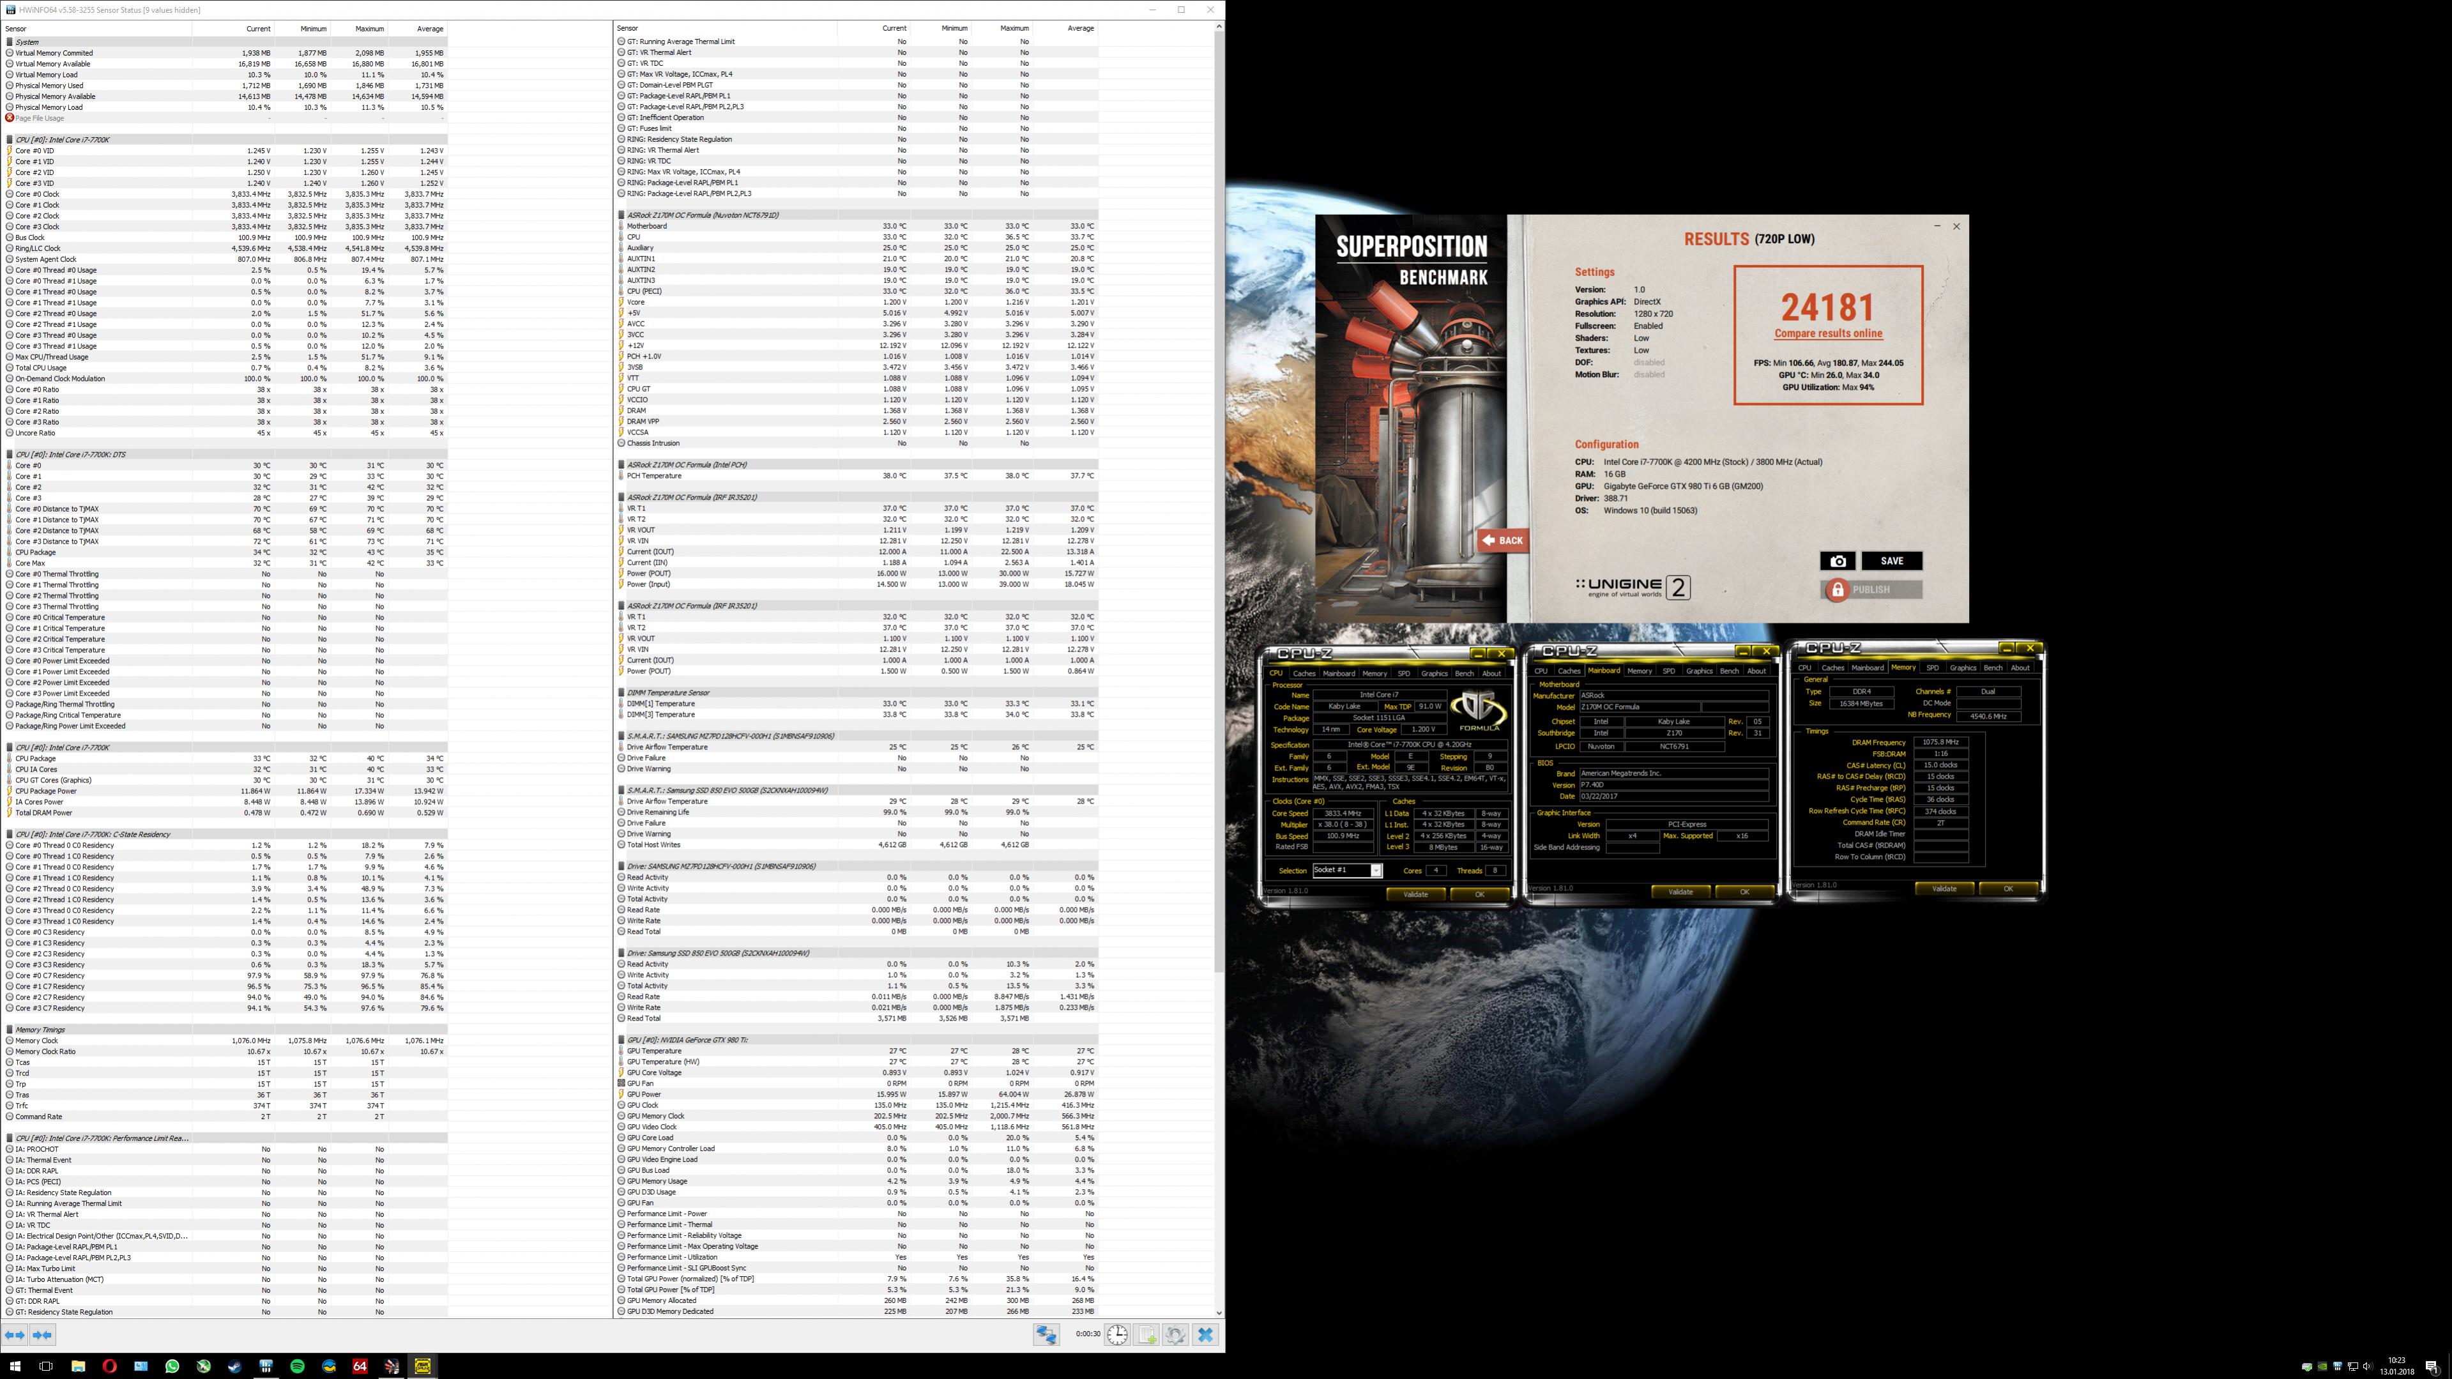
Task: Click the Spotify icon in the taskbar
Action: [297, 1366]
